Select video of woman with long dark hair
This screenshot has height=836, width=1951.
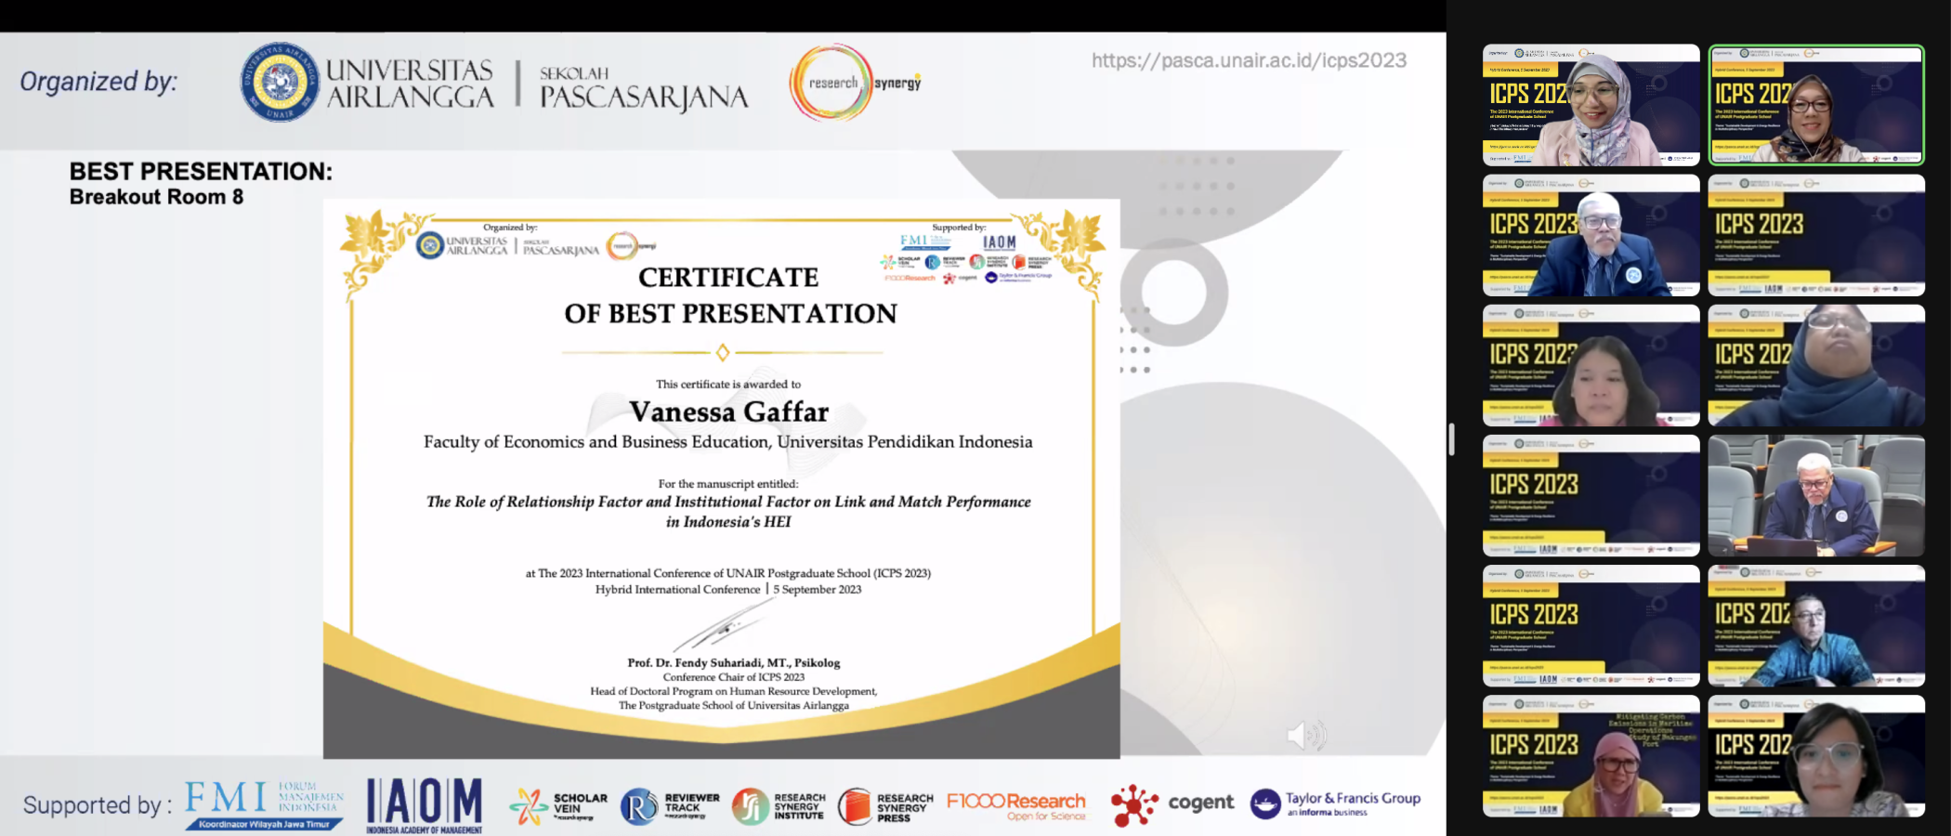(x=1591, y=365)
